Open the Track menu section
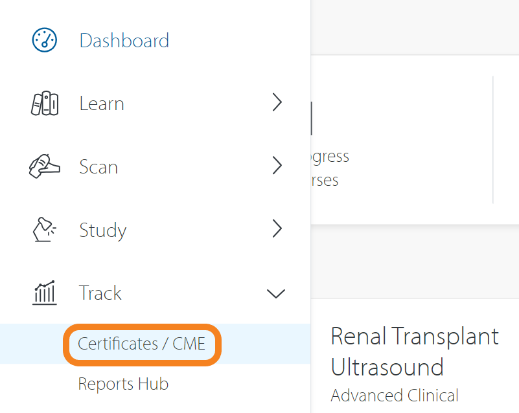This screenshot has height=413, width=519. pos(100,293)
